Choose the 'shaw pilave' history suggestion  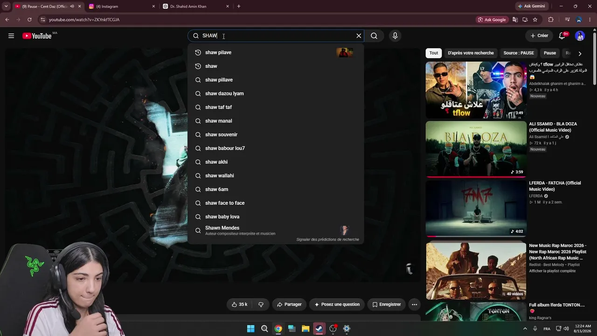click(x=275, y=52)
